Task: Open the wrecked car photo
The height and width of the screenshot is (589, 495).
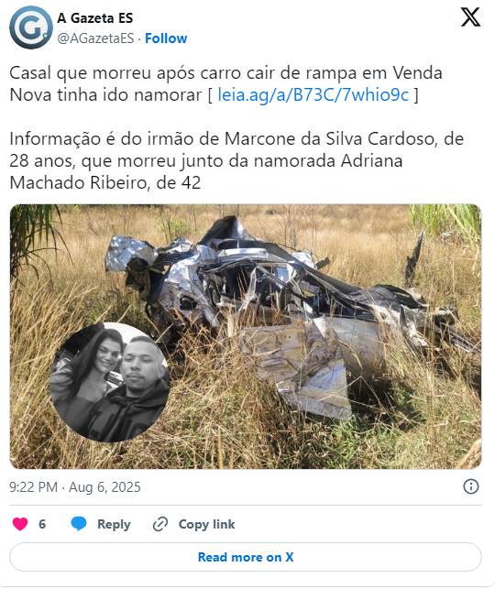Action: coord(246,336)
